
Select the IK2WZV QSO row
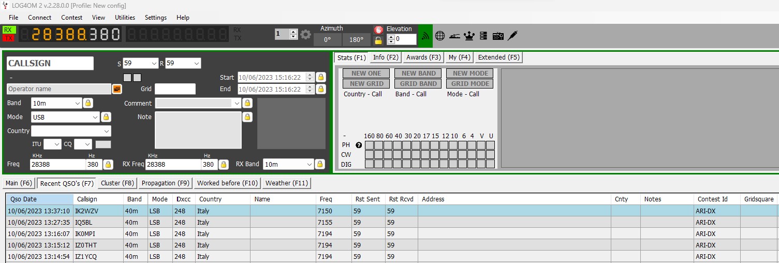391,211
